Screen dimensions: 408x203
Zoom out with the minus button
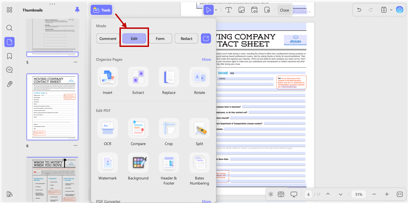pos(374,194)
